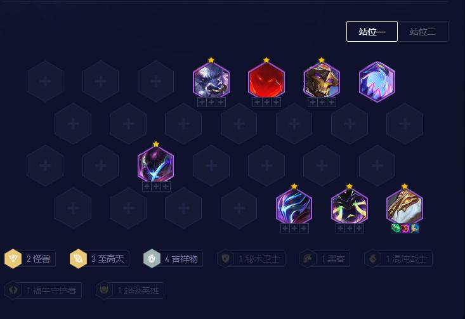Select the light blue feathered champion hexagon

coord(377,82)
